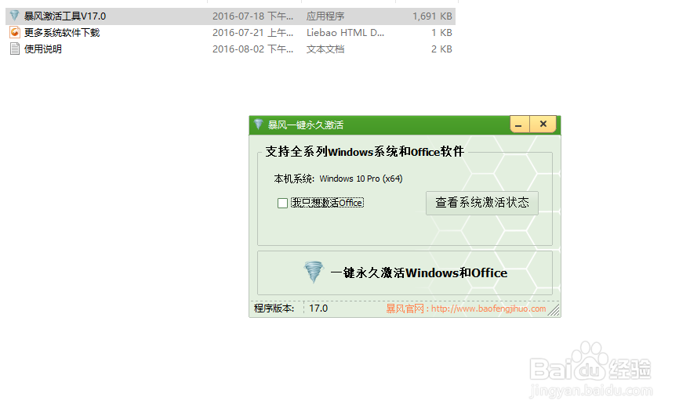The width and height of the screenshot is (690, 415).
Task: Click the 暴风一键永久激活 title text
Action: click(x=305, y=125)
